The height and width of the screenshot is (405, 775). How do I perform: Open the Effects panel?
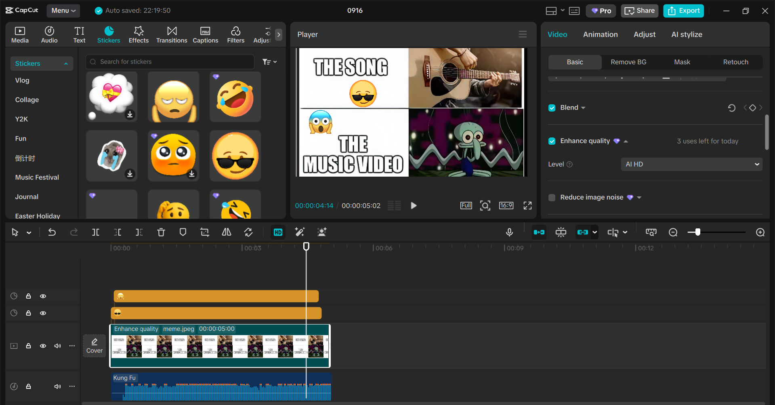[139, 35]
